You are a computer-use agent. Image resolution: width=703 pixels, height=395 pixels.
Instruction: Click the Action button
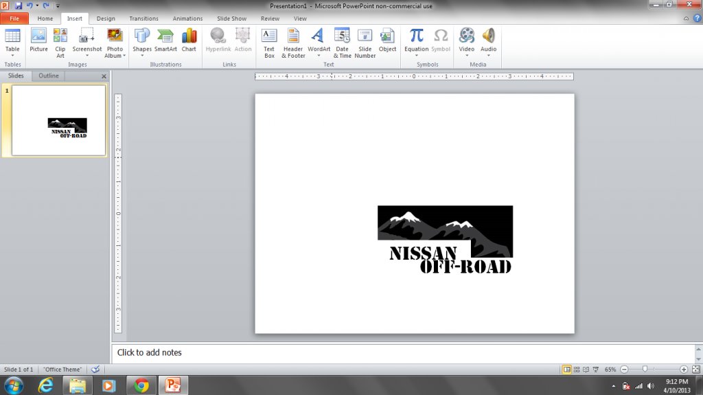[x=243, y=41]
